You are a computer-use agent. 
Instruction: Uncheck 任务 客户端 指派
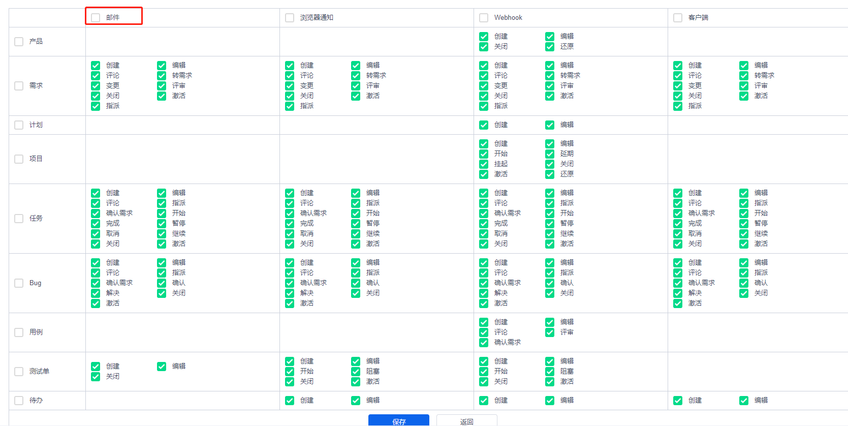(x=744, y=203)
